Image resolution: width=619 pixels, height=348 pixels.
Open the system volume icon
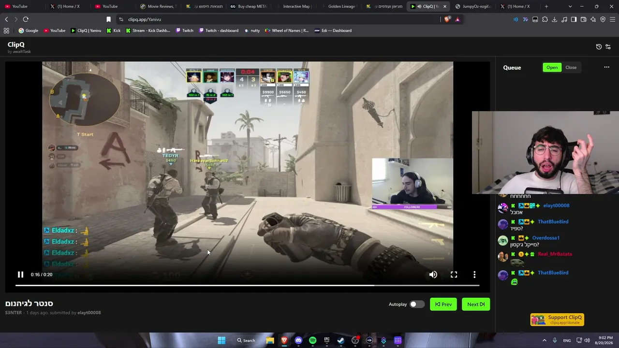587,340
